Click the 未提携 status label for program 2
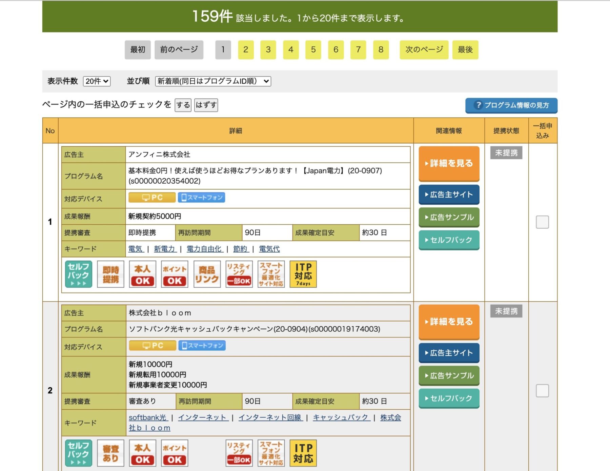This screenshot has height=471, width=610. pyautogui.click(x=506, y=311)
